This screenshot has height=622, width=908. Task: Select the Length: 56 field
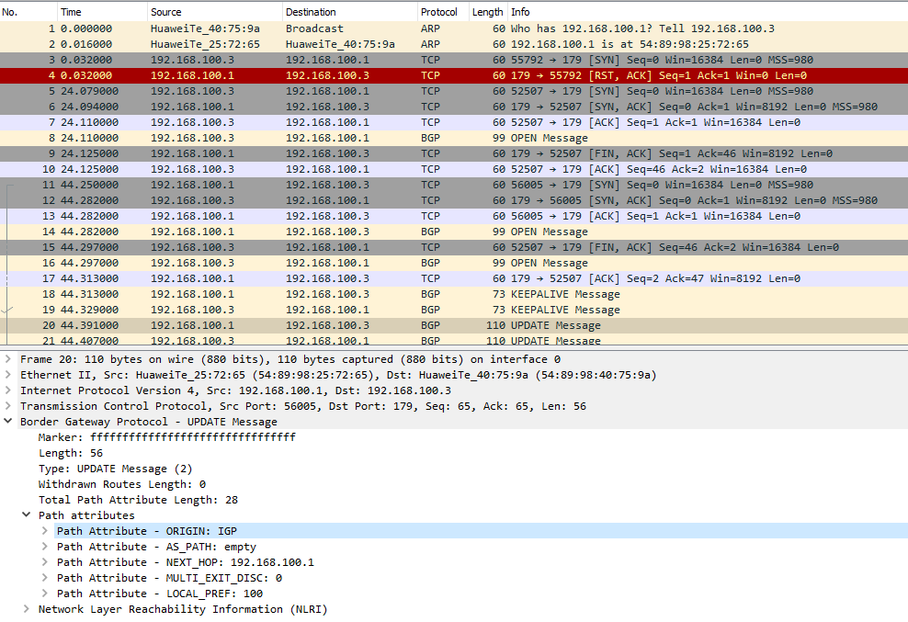[x=71, y=453]
